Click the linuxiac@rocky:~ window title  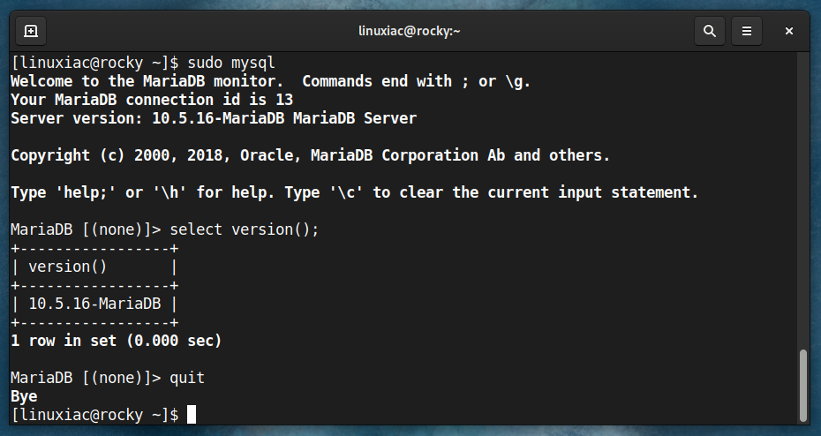pos(410,31)
